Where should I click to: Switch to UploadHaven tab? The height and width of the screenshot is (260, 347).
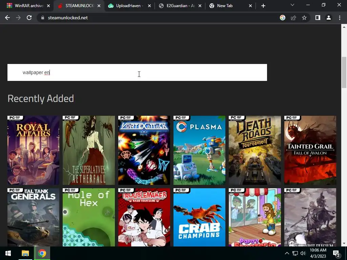(x=129, y=6)
